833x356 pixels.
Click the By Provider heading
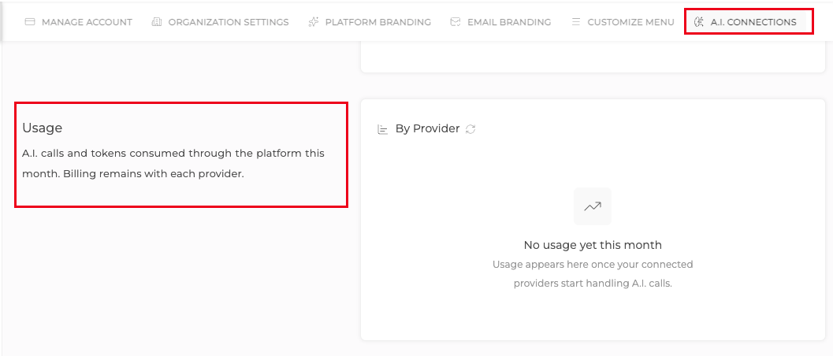(x=427, y=128)
